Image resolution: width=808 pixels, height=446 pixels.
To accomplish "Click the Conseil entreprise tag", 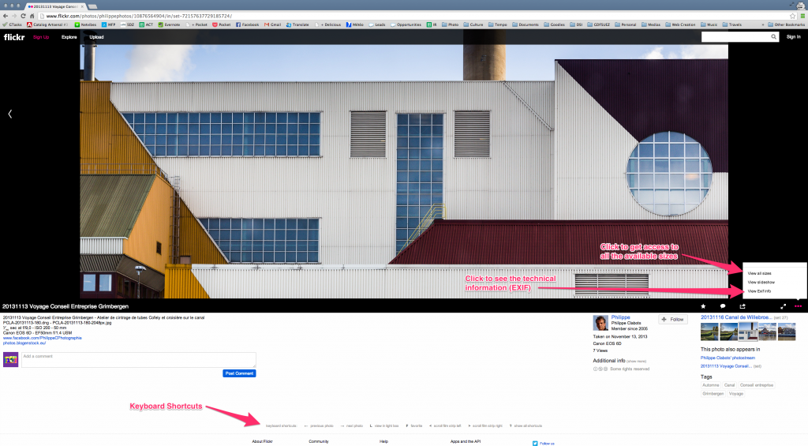I will 757,385.
